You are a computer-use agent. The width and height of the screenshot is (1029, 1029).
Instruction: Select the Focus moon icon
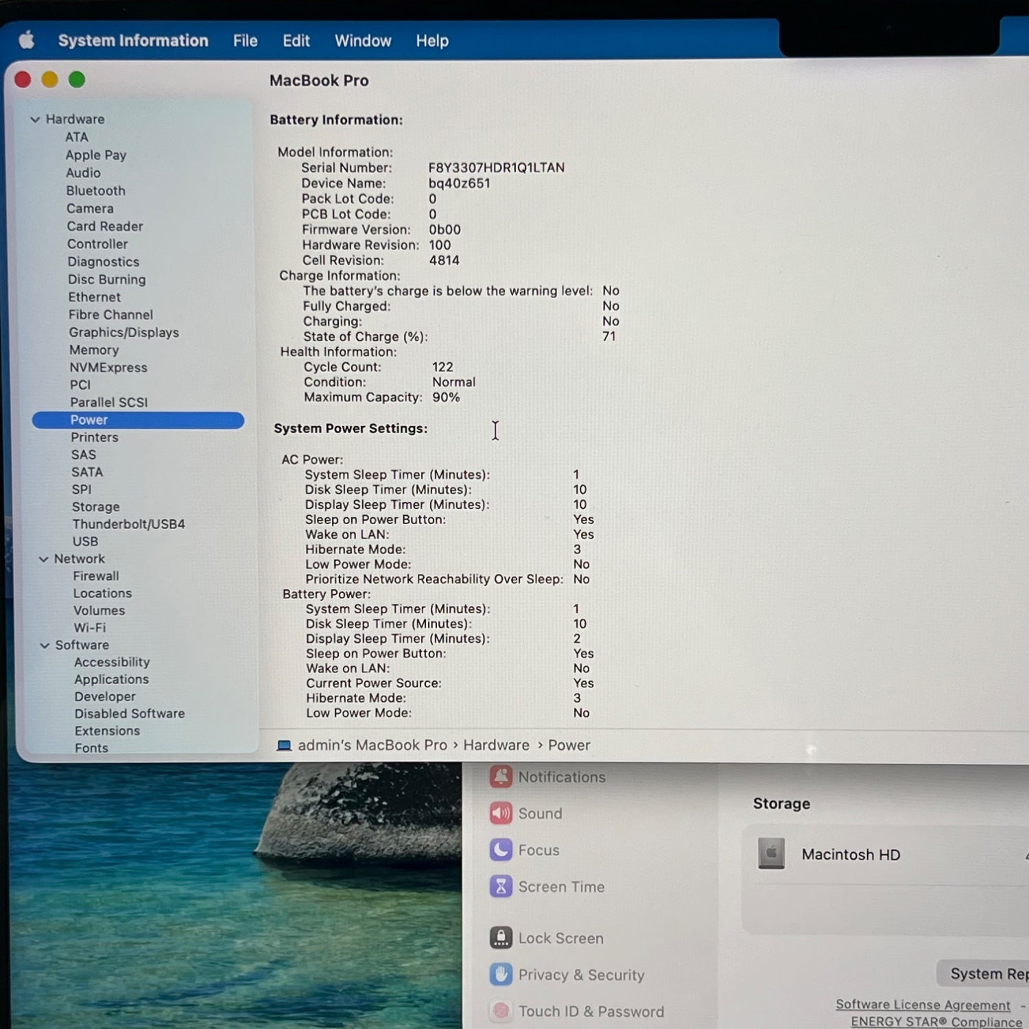[x=501, y=849]
